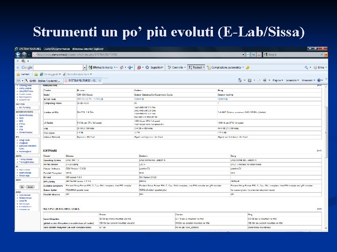Open the Recent changes sidebar link
The width and height of the screenshot is (337, 252).
25,173
